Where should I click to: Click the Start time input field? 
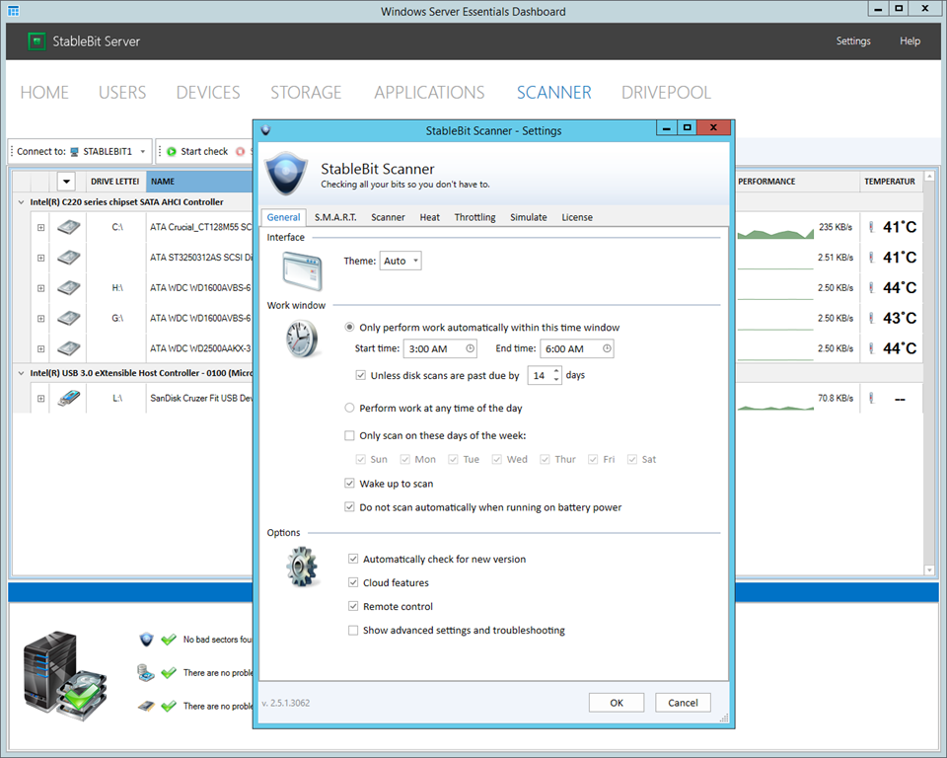441,348
